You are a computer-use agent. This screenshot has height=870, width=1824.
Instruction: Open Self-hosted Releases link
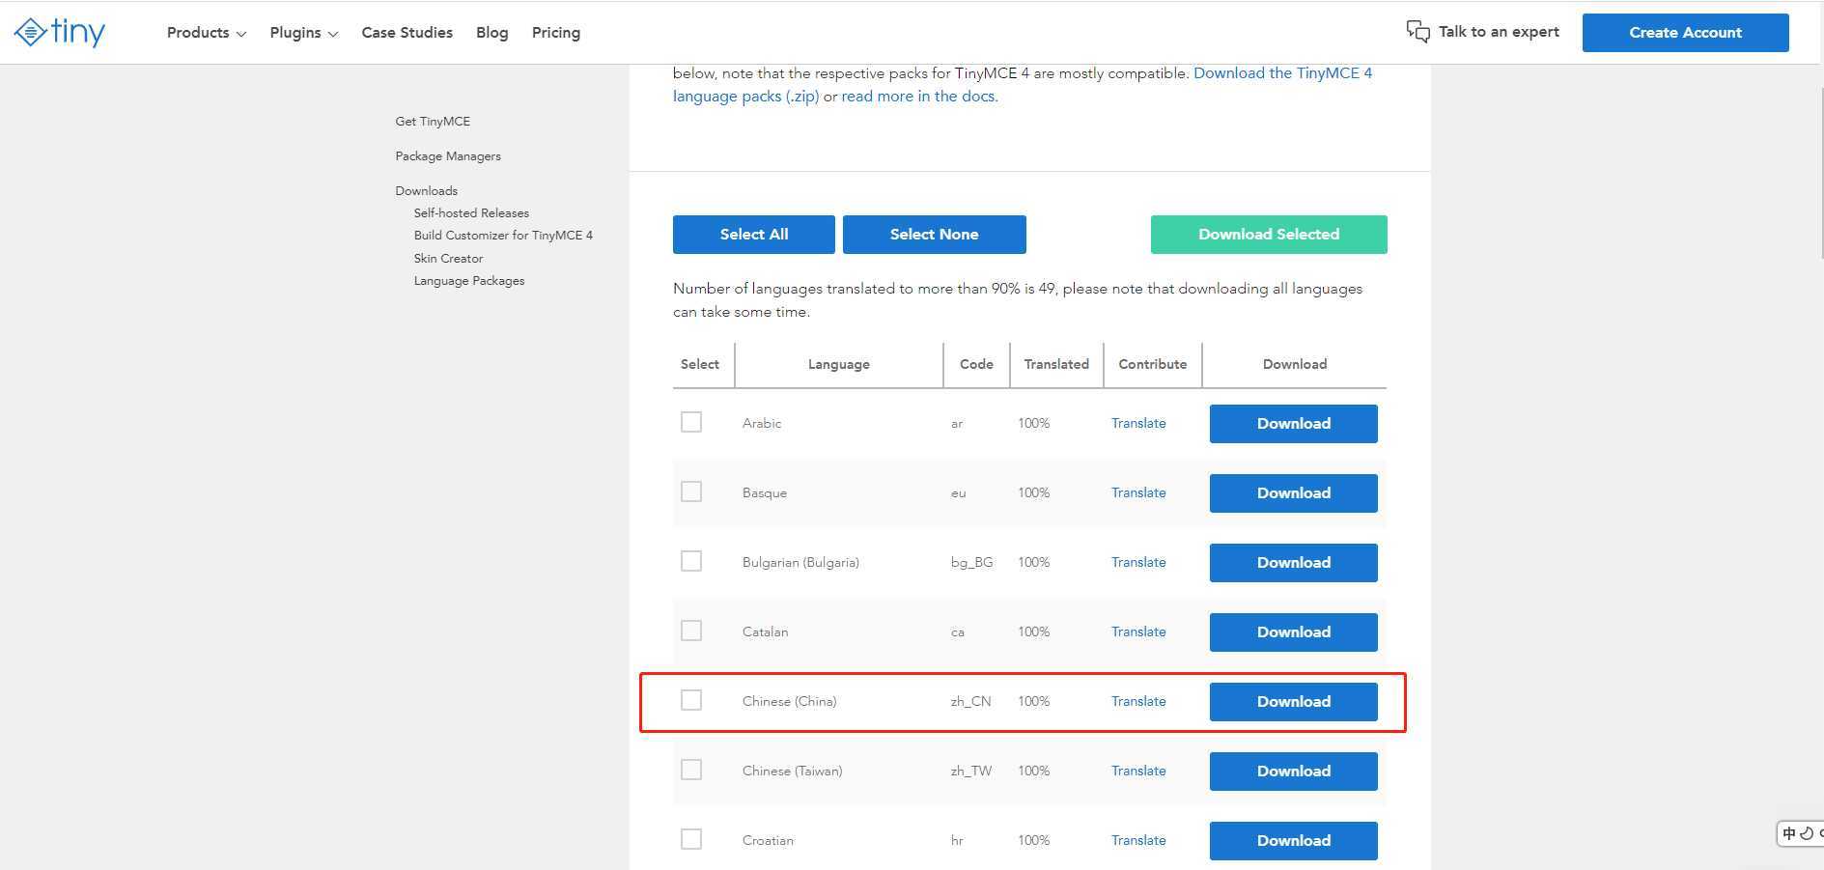pyautogui.click(x=471, y=212)
